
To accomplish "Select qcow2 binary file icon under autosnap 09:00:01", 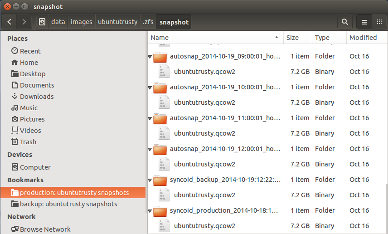I will (164, 71).
